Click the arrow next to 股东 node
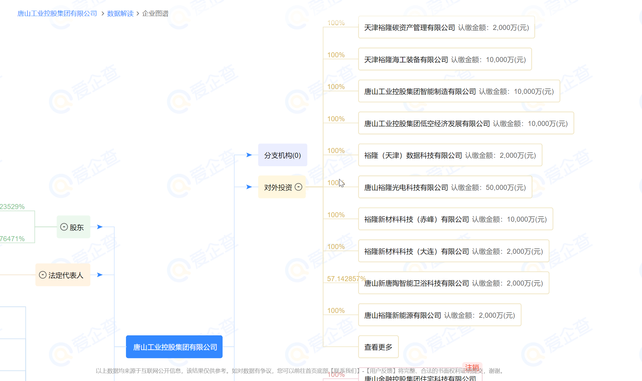The height and width of the screenshot is (381, 642). [x=100, y=227]
